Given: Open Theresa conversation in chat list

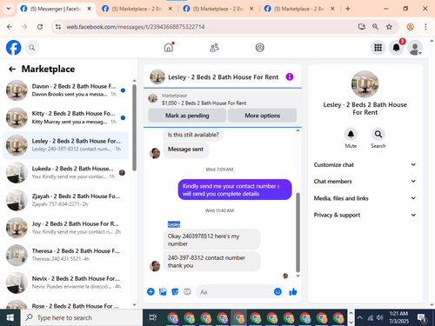Looking at the screenshot, I should coord(65,255).
